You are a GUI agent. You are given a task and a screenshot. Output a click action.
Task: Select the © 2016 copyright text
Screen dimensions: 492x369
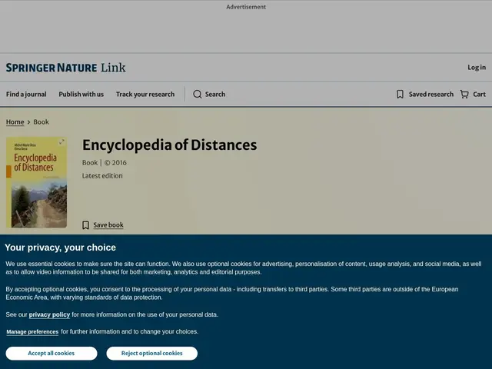115,162
